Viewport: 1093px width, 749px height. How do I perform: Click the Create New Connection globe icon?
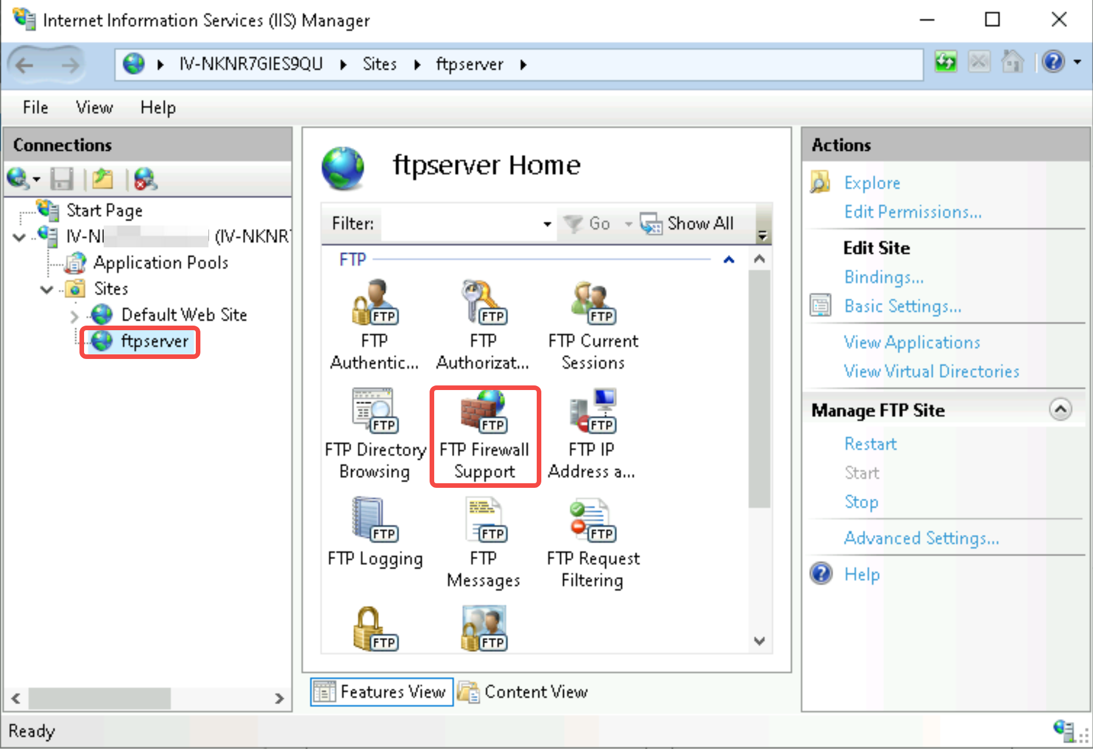[x=17, y=179]
